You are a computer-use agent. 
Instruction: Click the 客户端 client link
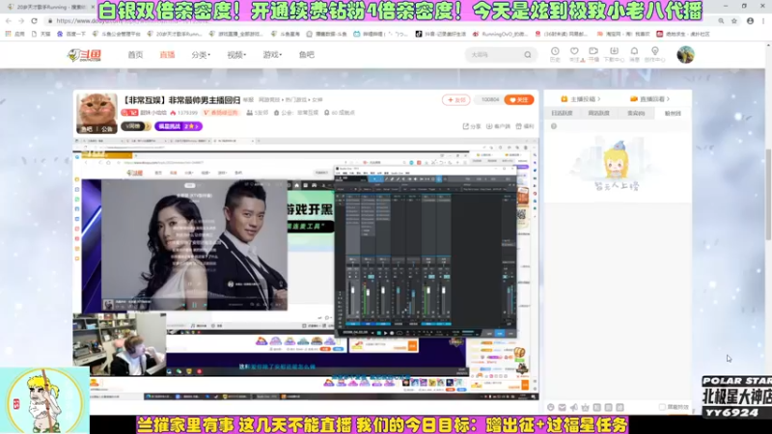pos(498,126)
